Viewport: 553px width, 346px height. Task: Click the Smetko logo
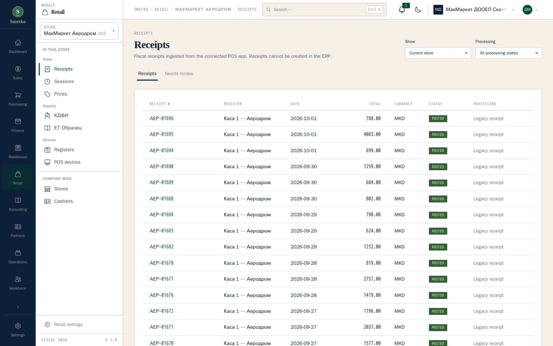18,15
